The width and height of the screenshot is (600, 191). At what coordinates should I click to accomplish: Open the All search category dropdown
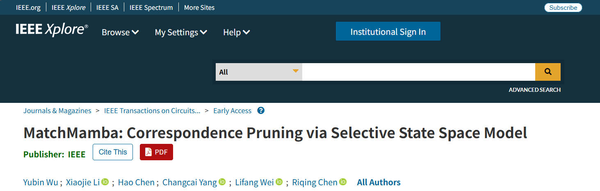(x=259, y=72)
